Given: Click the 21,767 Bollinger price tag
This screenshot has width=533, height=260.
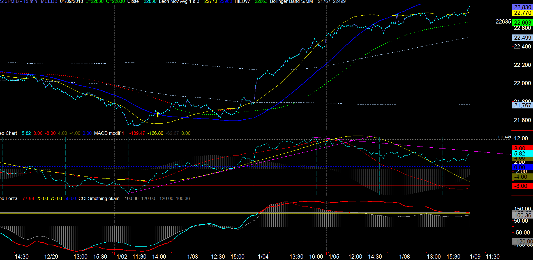Looking at the screenshot, I should coord(522,105).
